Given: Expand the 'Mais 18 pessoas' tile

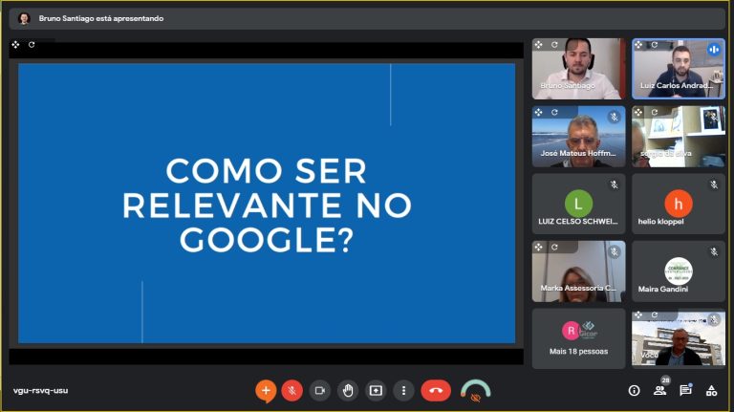Looking at the screenshot, I should pyautogui.click(x=578, y=337).
